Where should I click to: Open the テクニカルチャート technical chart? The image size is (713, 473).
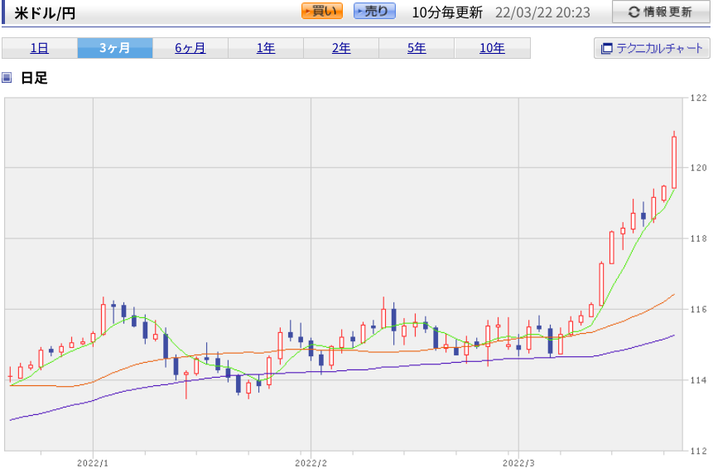(x=652, y=48)
